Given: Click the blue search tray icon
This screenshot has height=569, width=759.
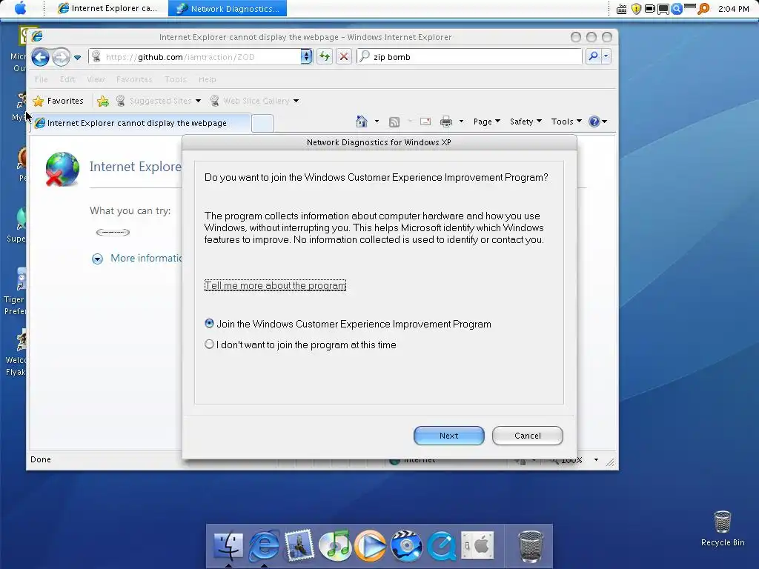Looking at the screenshot, I should click(x=677, y=9).
